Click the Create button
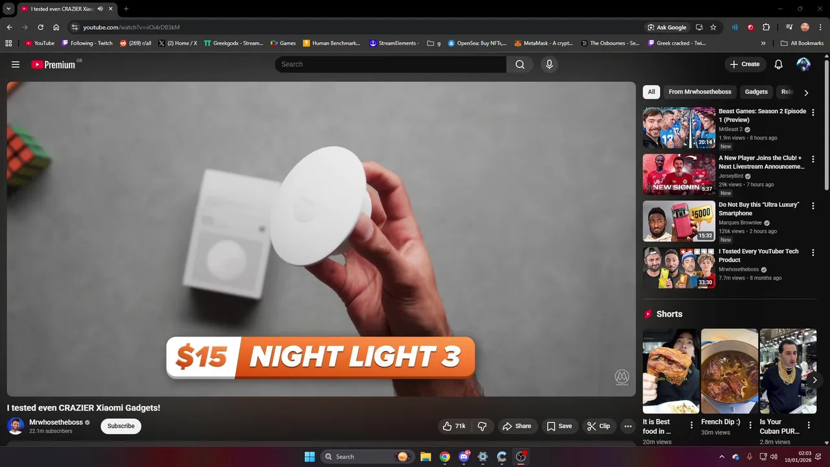 click(x=744, y=64)
